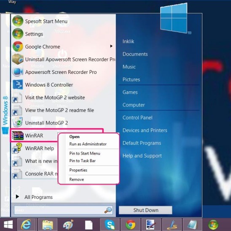
Task: Select Run as Administrator
Action: [88, 144]
